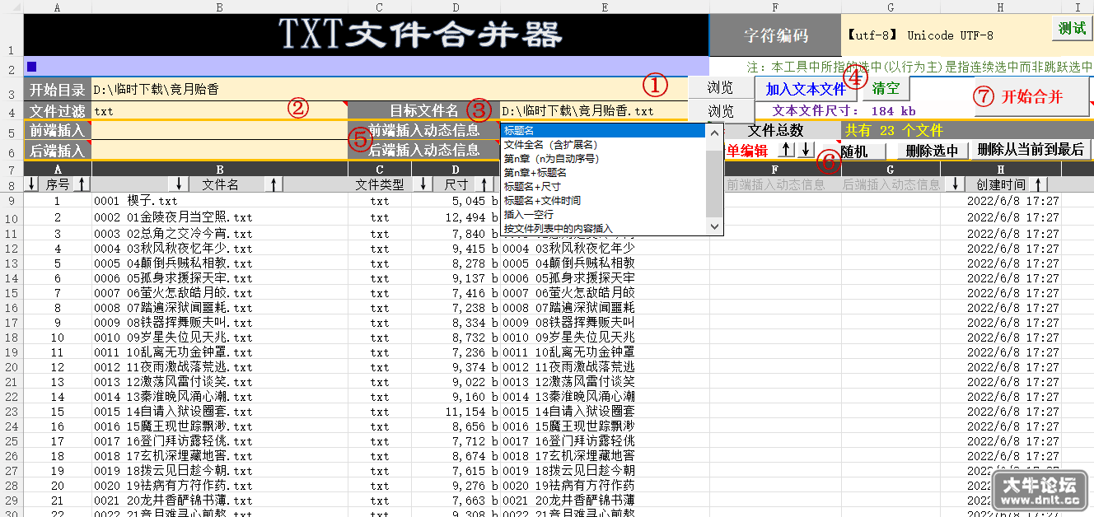Click the 测试 encoding test button

click(x=1072, y=28)
